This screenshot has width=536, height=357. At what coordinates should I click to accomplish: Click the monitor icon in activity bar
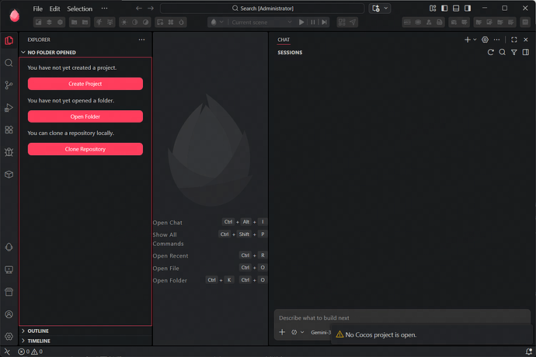coord(9,269)
